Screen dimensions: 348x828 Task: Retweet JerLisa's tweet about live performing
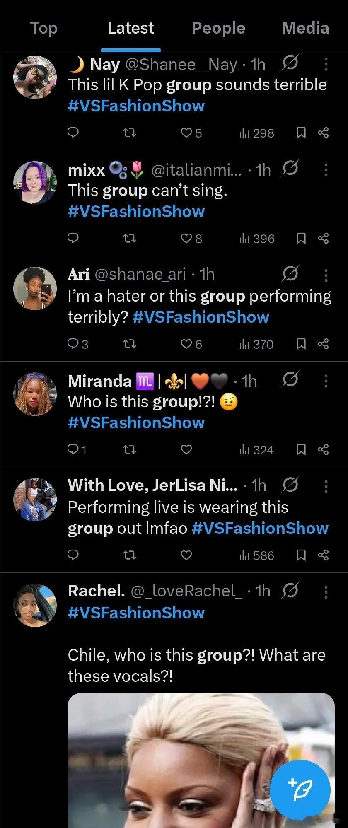[x=130, y=555]
